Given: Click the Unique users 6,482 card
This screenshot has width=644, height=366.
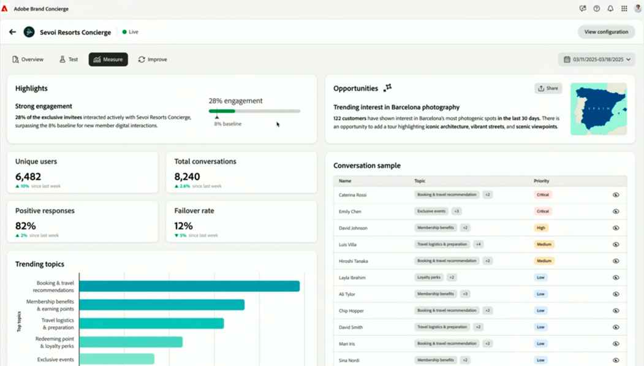Looking at the screenshot, I should pos(82,172).
